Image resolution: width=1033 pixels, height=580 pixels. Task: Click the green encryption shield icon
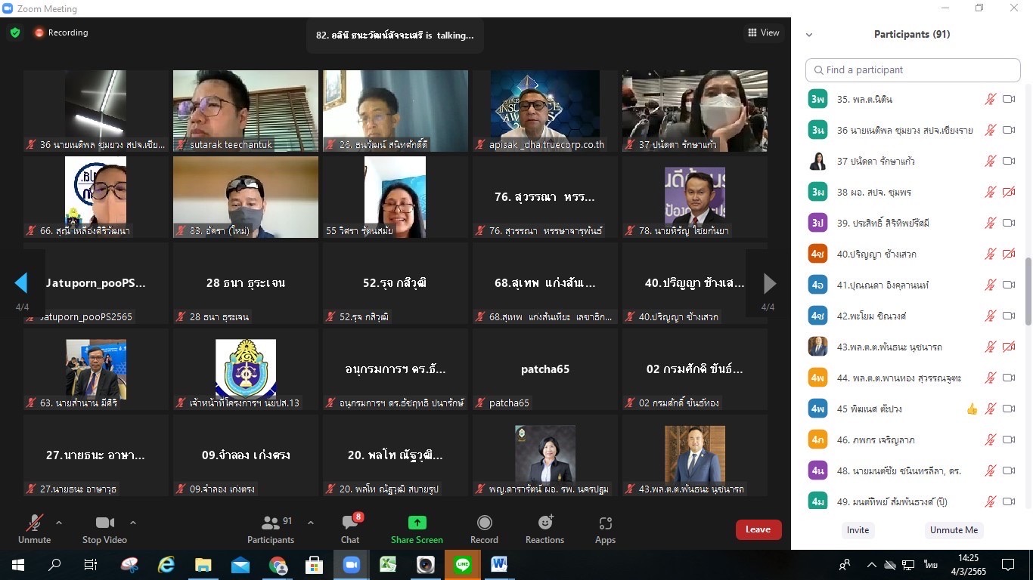15,32
